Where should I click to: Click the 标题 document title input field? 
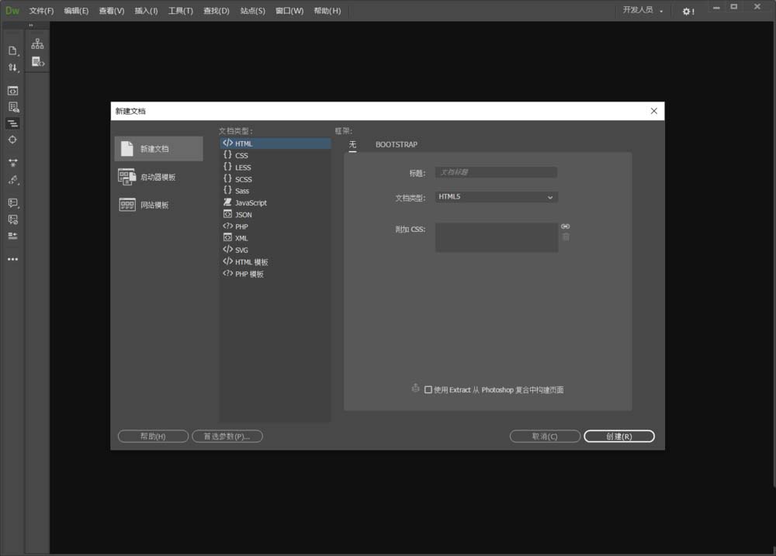pyautogui.click(x=496, y=172)
